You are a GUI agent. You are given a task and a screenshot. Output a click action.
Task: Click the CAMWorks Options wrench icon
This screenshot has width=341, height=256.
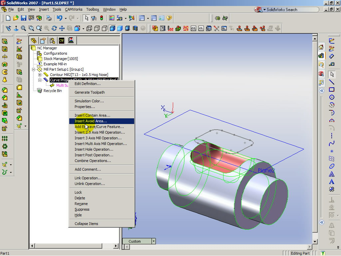pos(216,28)
